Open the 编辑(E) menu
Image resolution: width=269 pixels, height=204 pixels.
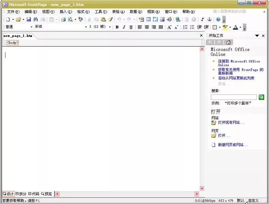click(x=31, y=12)
